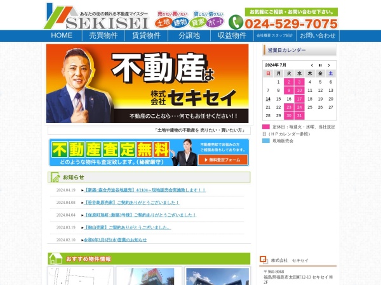Screen dimensions: 381x285
Task: Open the 賃貸物件 menu item
Action: coord(146,35)
